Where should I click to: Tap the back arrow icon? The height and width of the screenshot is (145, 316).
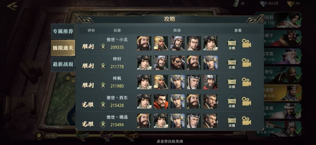pyautogui.click(x=13, y=6)
